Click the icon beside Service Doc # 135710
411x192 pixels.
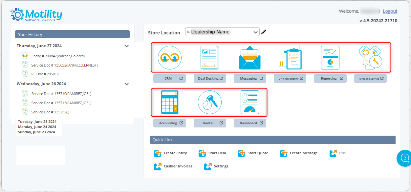25,93
